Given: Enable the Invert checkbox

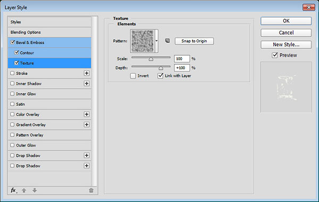Looking at the screenshot, I should (x=133, y=76).
